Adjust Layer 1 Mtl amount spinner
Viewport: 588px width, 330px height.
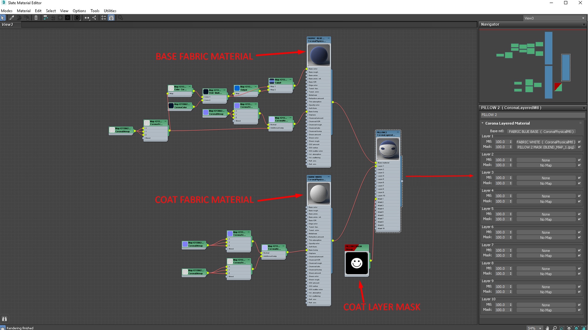click(511, 142)
